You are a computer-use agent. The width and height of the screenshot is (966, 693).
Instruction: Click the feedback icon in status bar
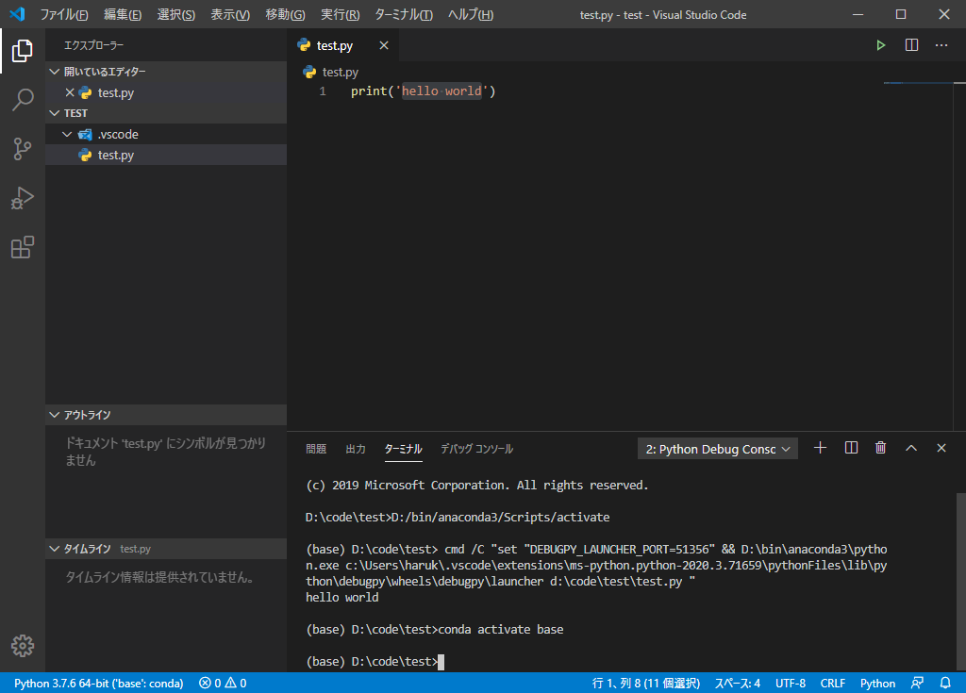(917, 683)
